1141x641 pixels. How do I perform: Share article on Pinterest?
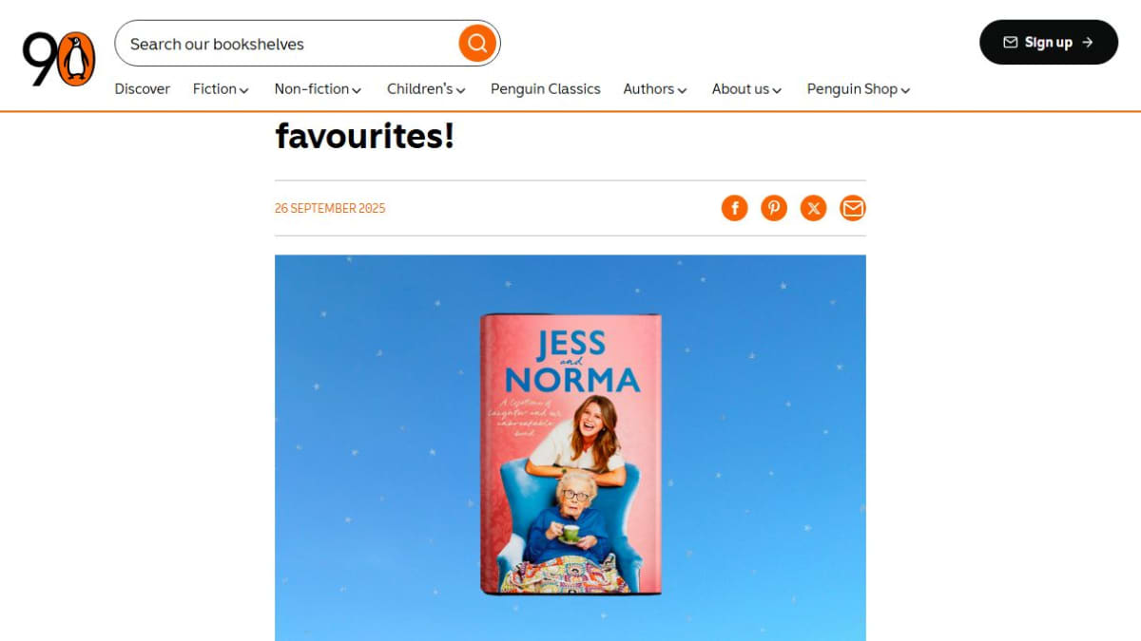774,208
